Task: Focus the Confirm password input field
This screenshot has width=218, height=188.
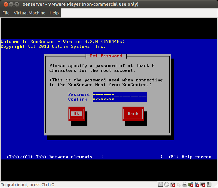Action: (x=120, y=99)
